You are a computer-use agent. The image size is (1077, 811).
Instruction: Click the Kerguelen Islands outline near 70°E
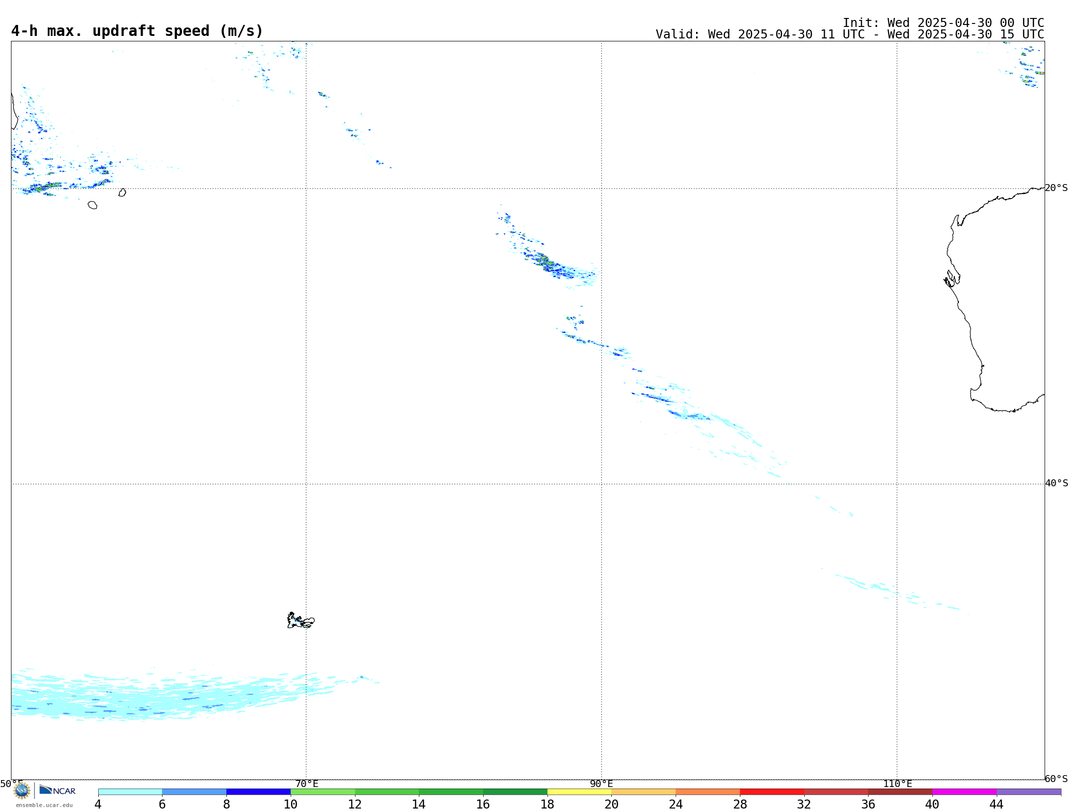point(301,620)
